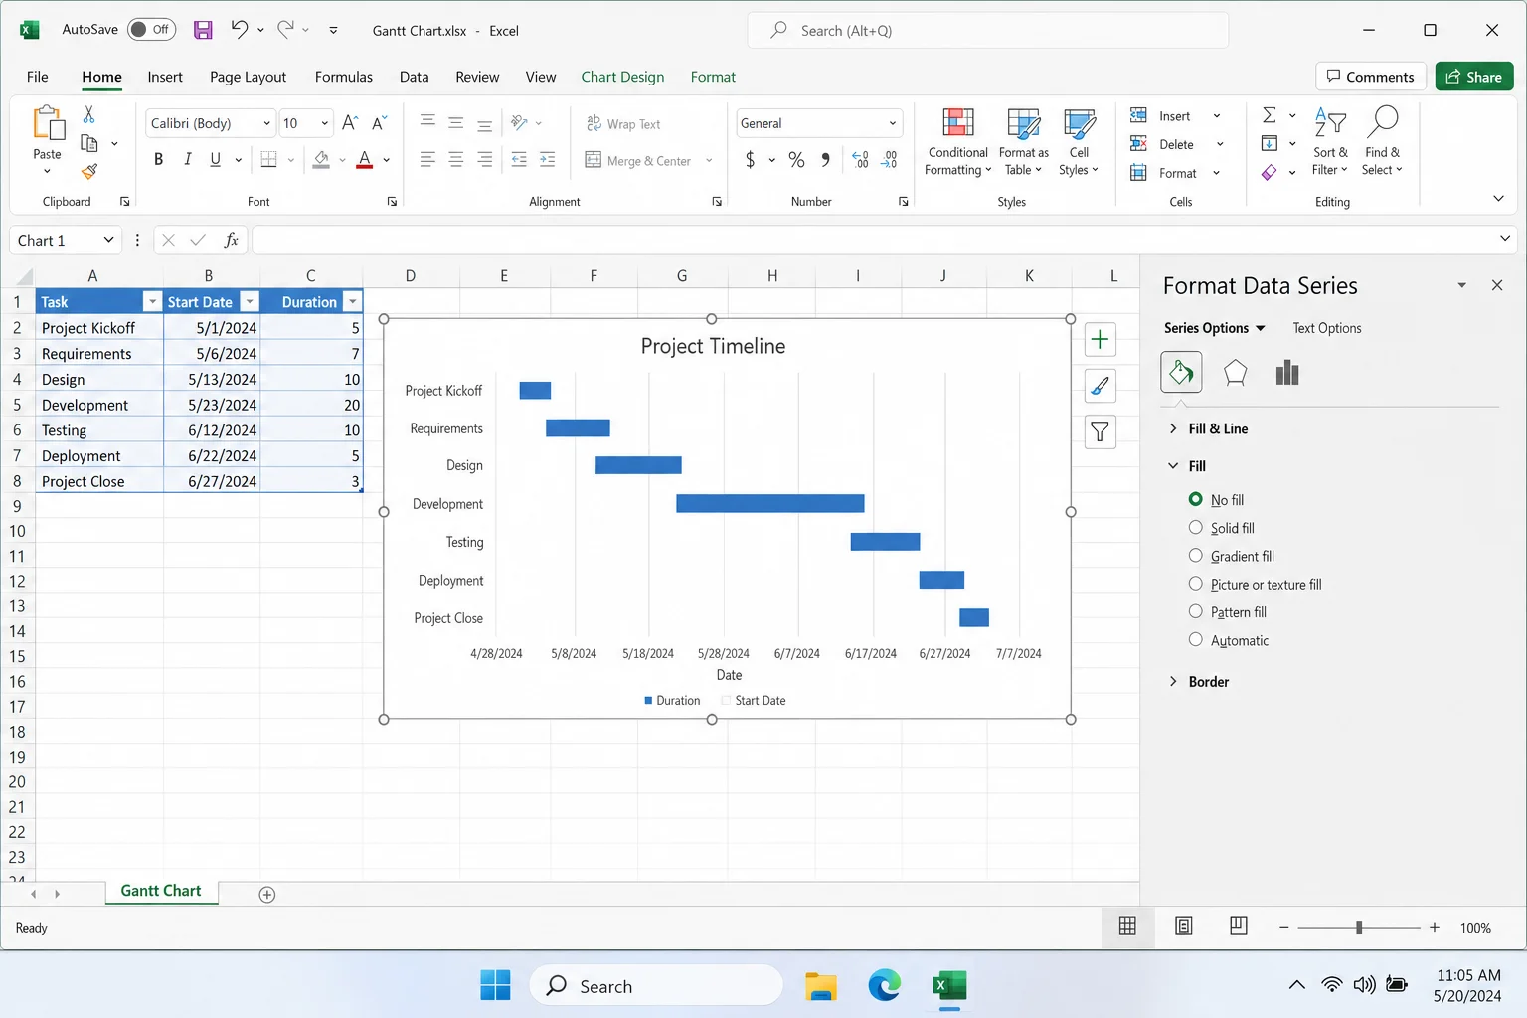This screenshot has width=1527, height=1018.
Task: Click the Percent Style icon
Action: pos(796,160)
